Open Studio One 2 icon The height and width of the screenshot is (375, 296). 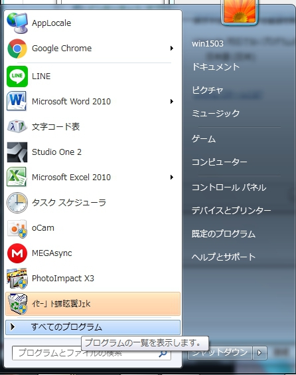[x=17, y=152]
